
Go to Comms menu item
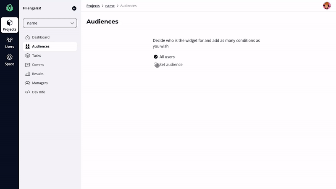click(50, 65)
